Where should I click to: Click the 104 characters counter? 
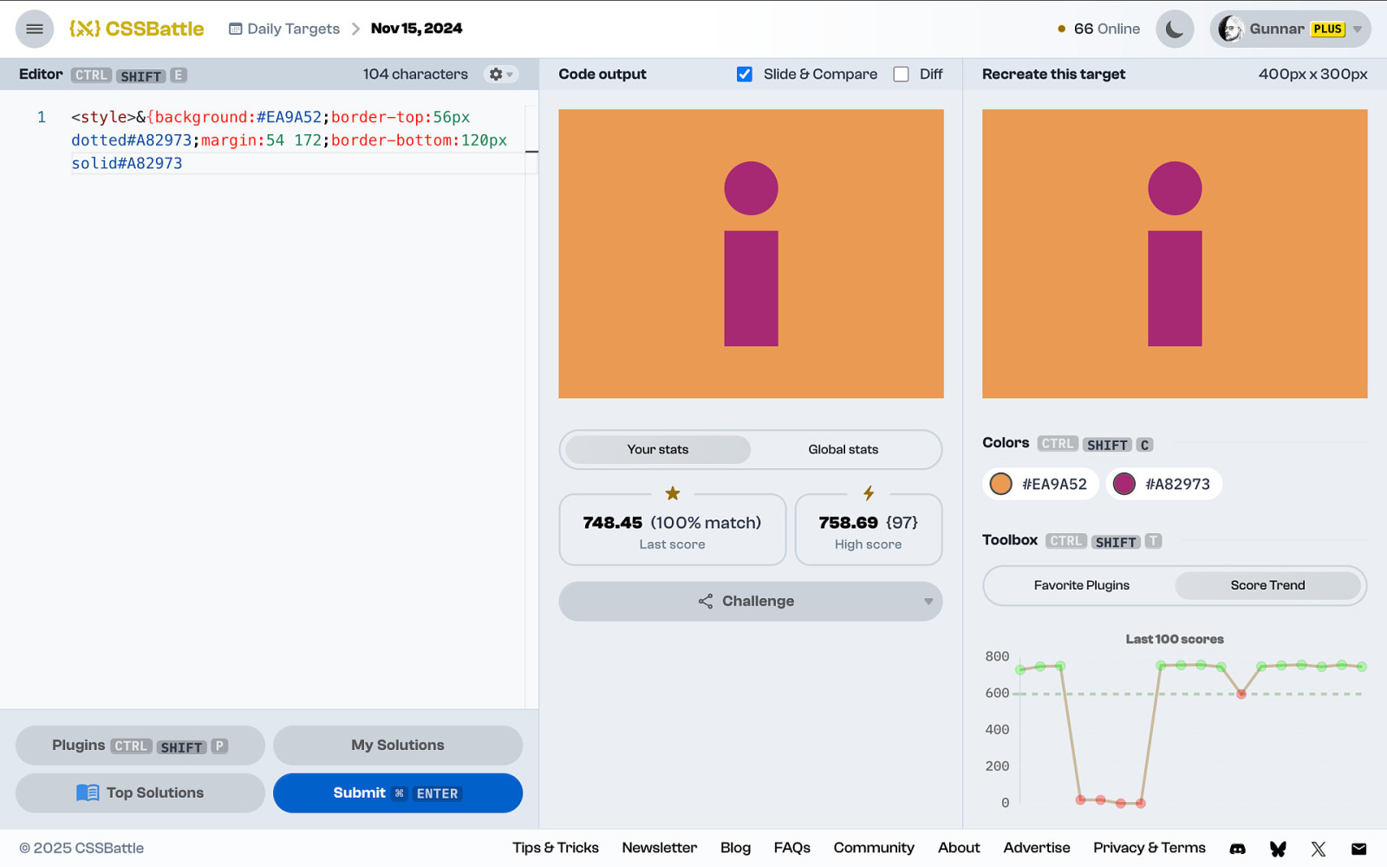(415, 75)
